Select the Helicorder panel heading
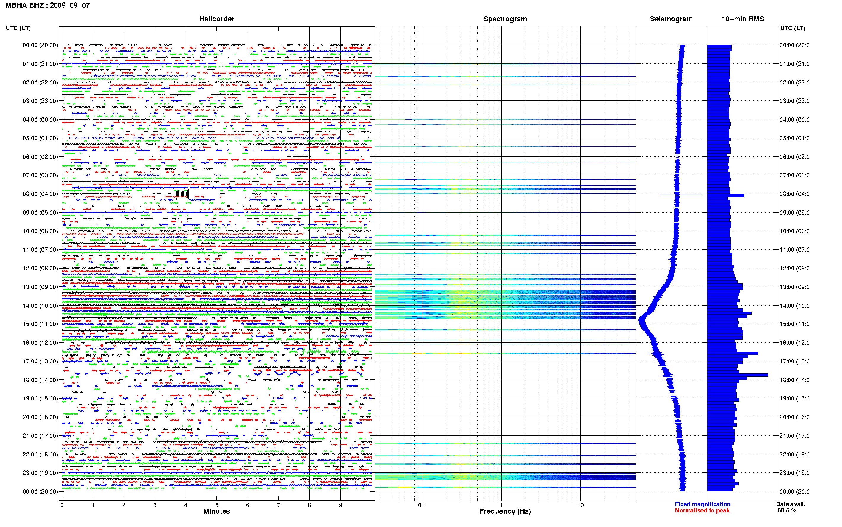Screen dimensions: 842x527 (216, 19)
